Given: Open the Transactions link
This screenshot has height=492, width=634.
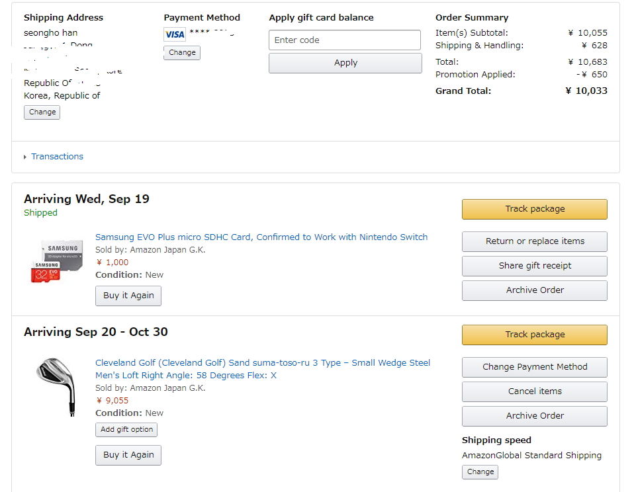Looking at the screenshot, I should point(57,157).
